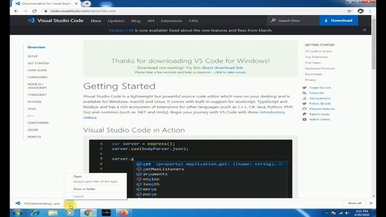386x217 pixels.
Task: Jump to Downloads in right sidebar
Action: coord(314,74)
